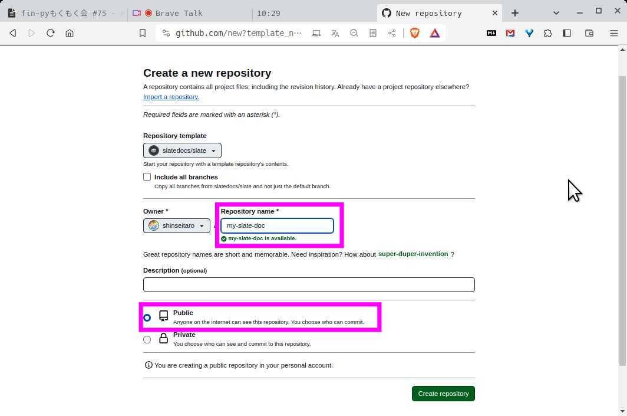Toggle reader mode icon
The image size is (627, 416).
pyautogui.click(x=372, y=33)
